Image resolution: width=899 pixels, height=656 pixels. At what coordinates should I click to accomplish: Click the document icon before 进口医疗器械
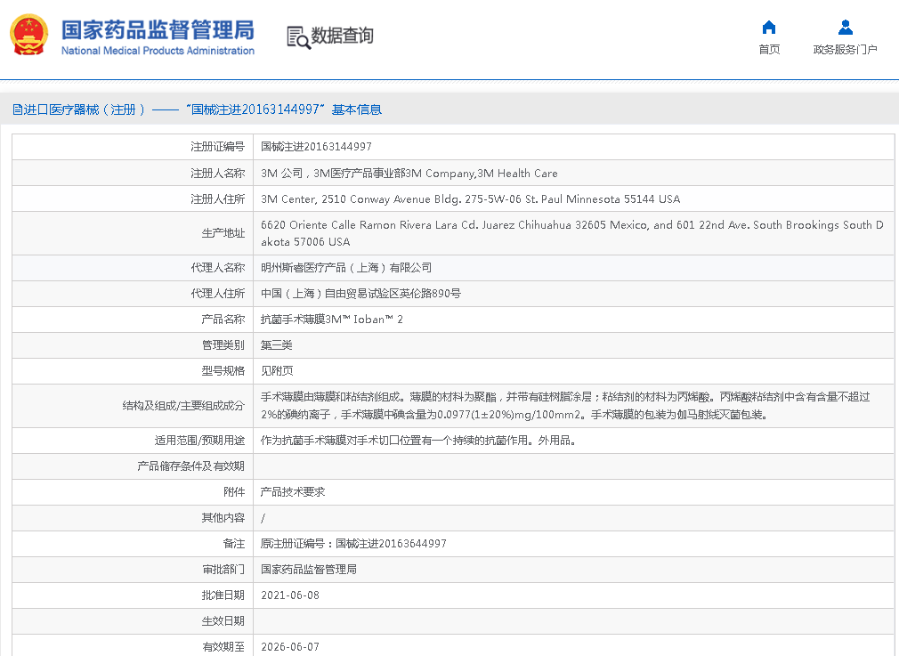(17, 109)
